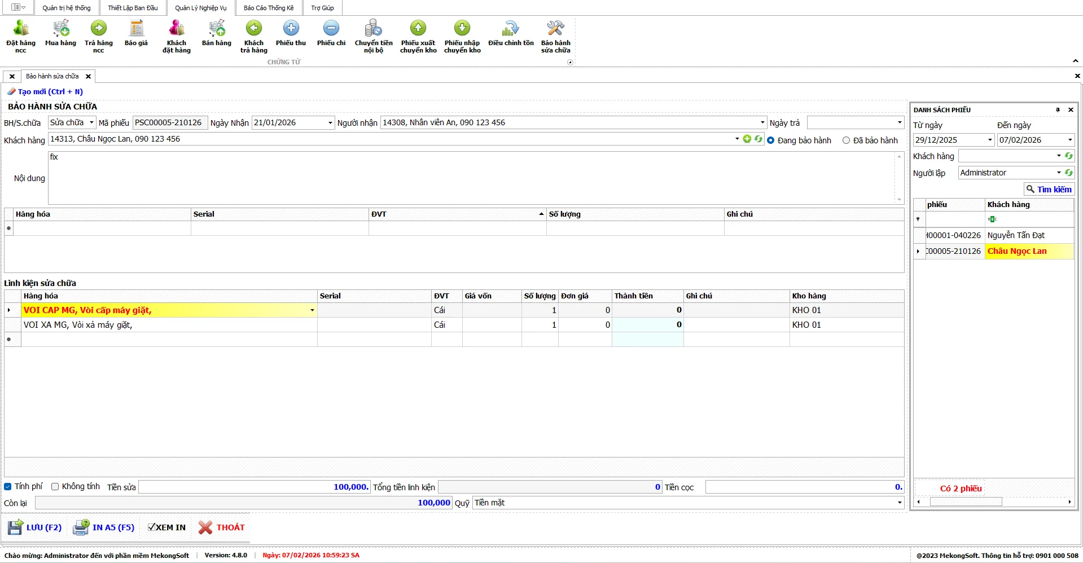Enable the Tính phí checkbox

click(x=8, y=487)
